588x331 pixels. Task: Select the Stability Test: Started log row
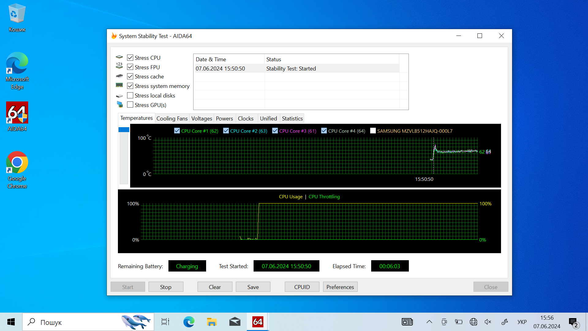(296, 68)
